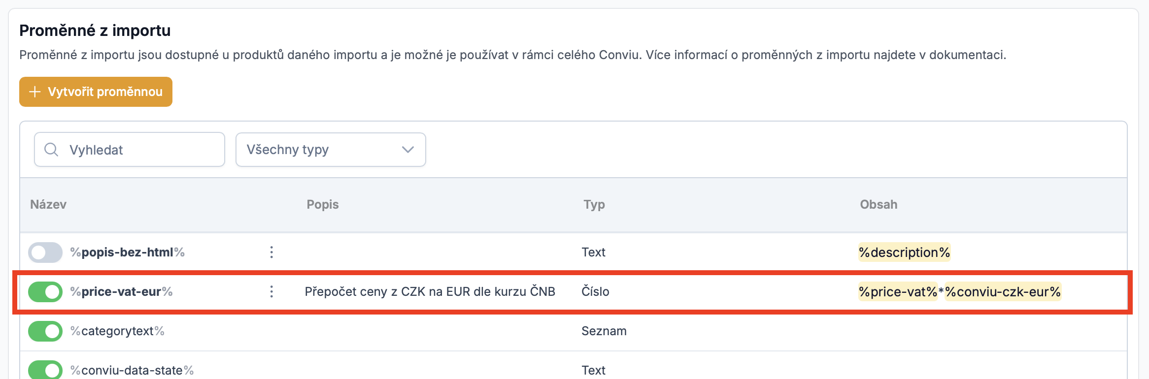The height and width of the screenshot is (379, 1149).
Task: Open the Všechny typy filter dropdown
Action: pyautogui.click(x=331, y=150)
